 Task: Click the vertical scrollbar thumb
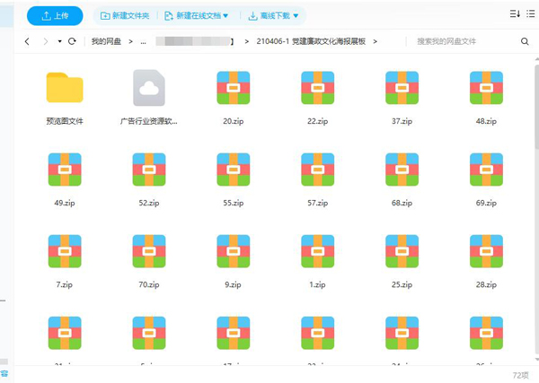536,107
